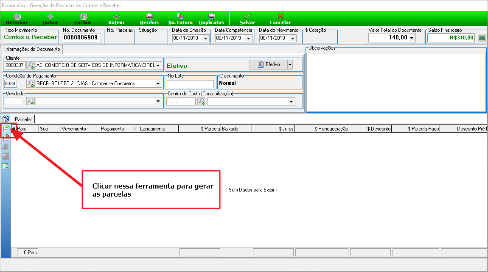Click the $ Parcela column header

point(199,129)
